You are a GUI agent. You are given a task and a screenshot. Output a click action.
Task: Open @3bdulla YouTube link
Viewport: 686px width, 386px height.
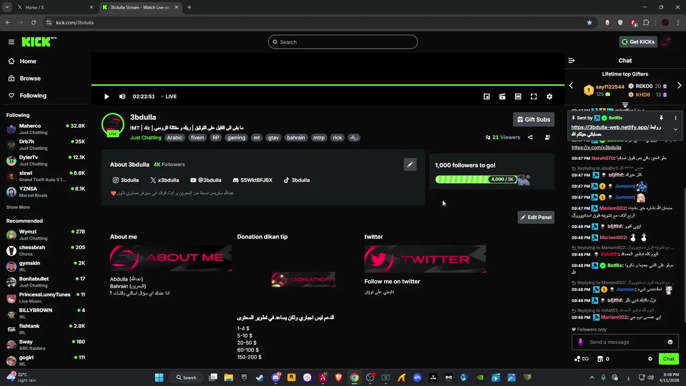point(206,180)
